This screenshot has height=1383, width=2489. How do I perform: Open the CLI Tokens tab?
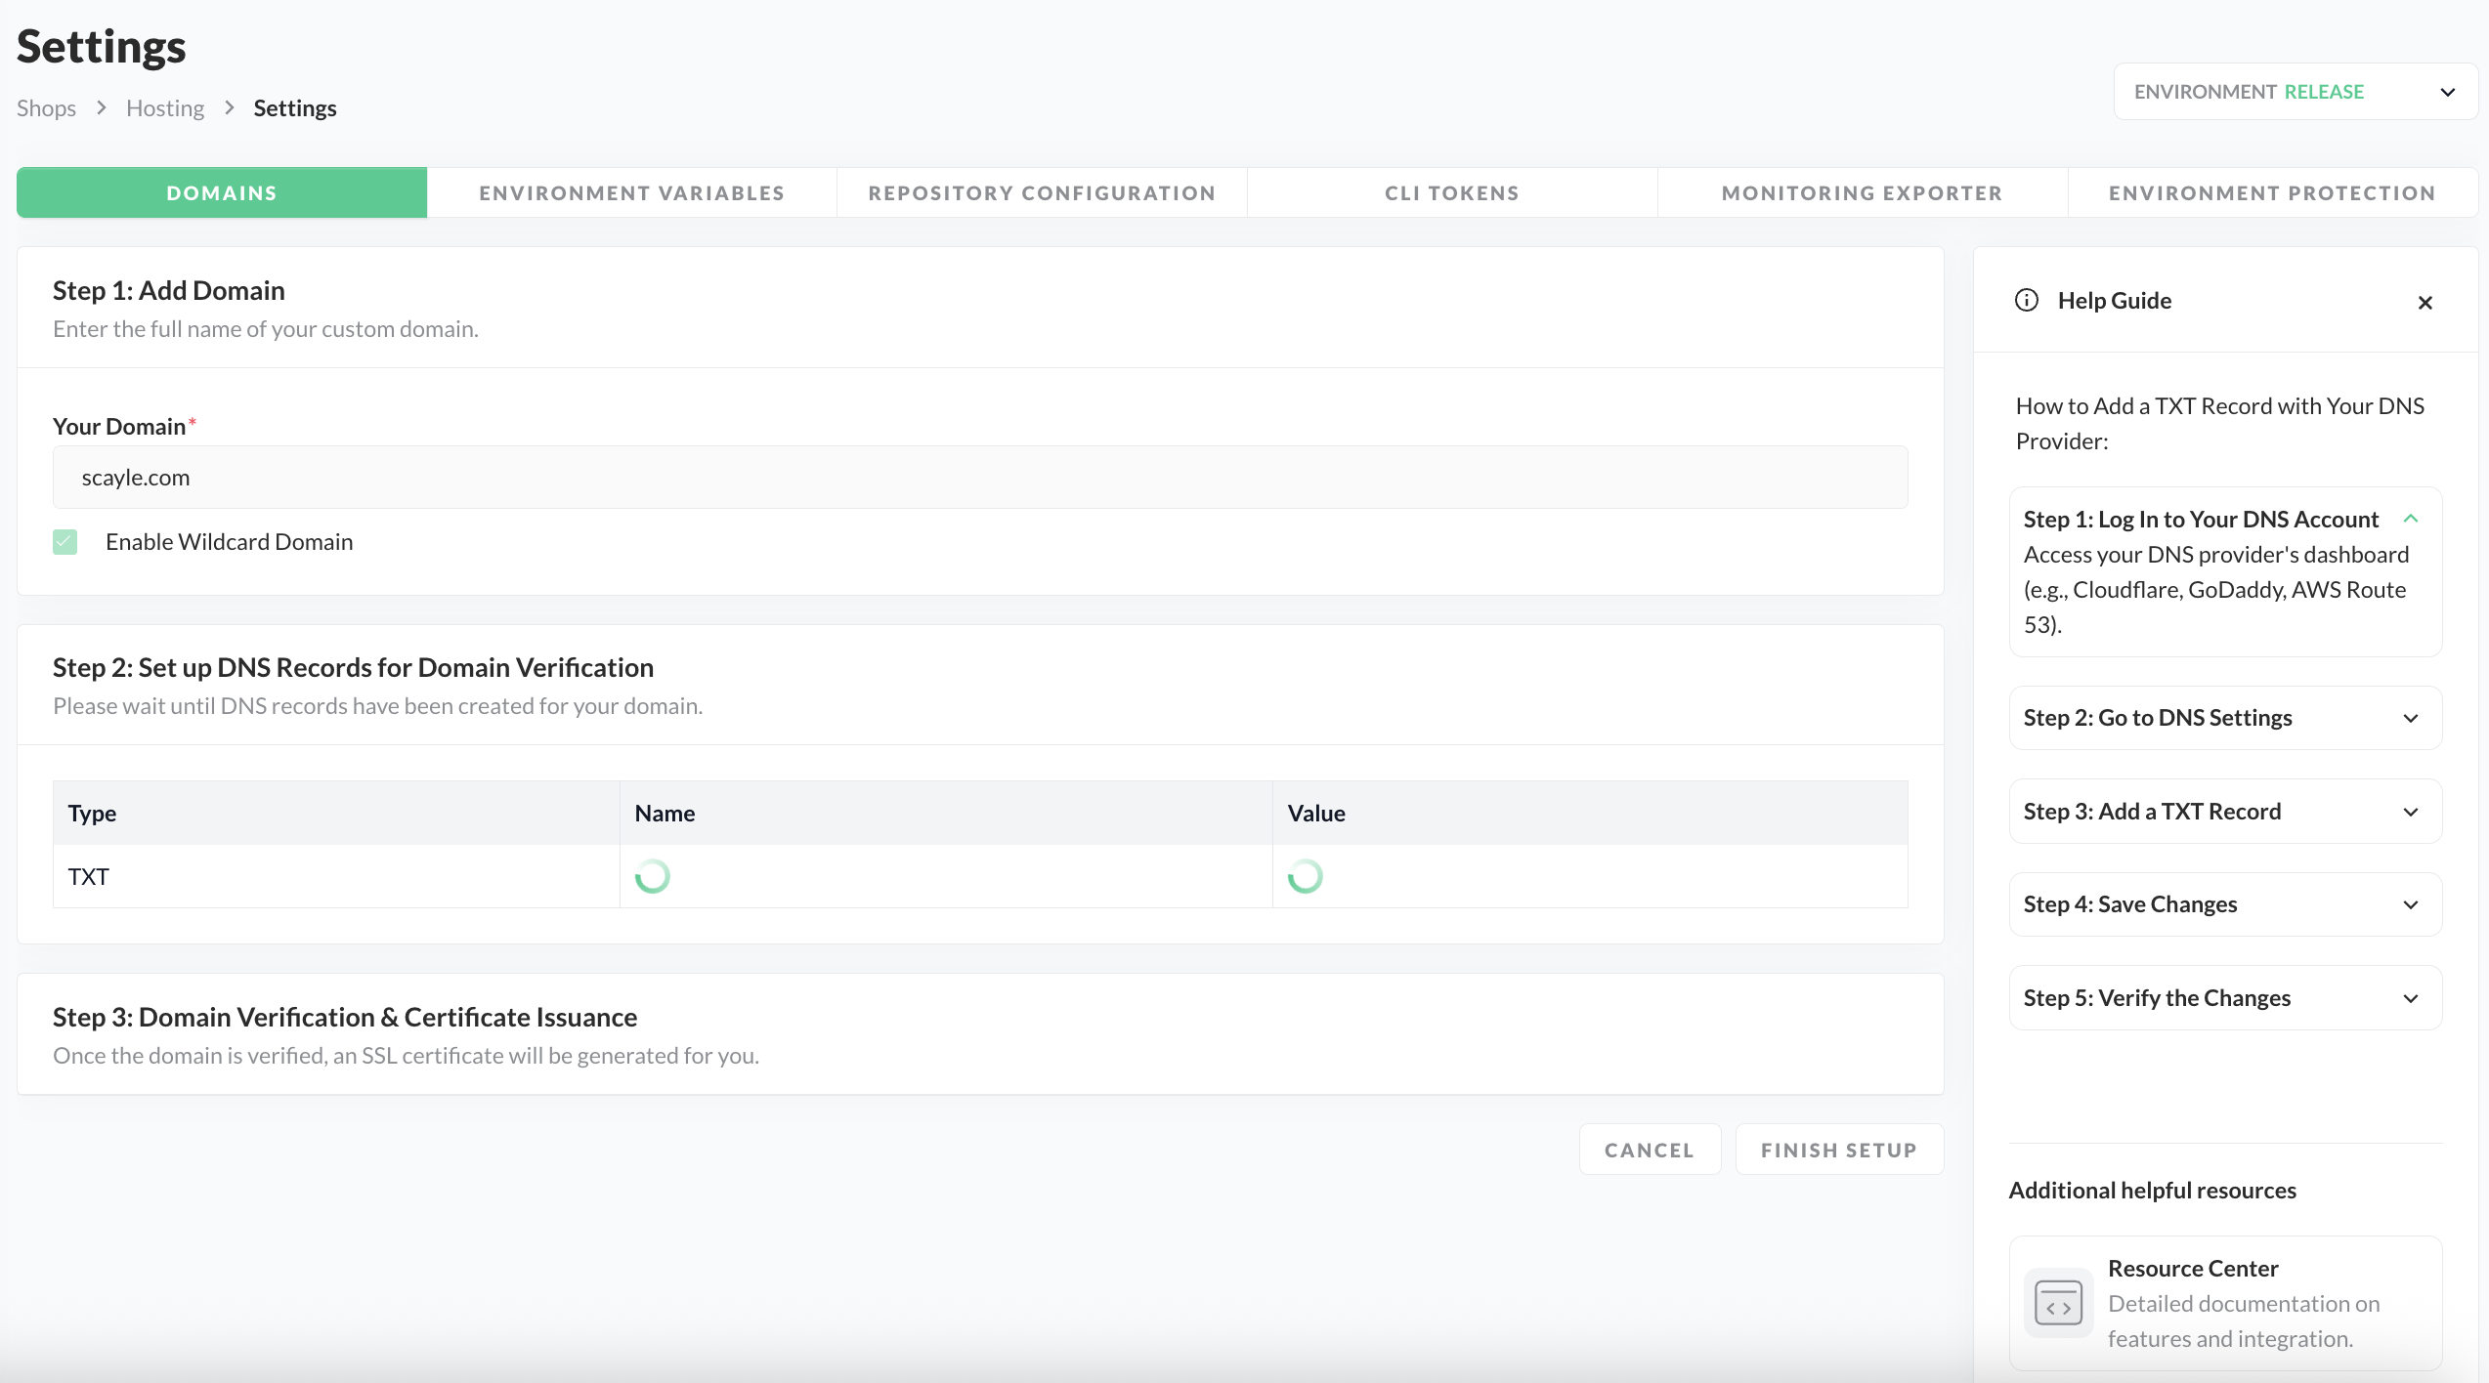(x=1451, y=192)
